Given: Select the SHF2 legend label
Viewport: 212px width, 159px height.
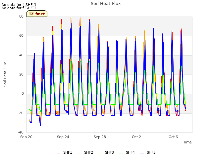Looking at the screenshot, I should click(x=88, y=152).
